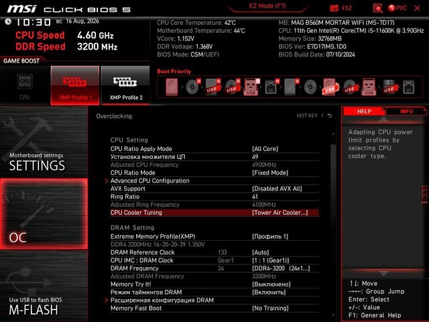Click the lower handle of the help panel

click(383, 273)
